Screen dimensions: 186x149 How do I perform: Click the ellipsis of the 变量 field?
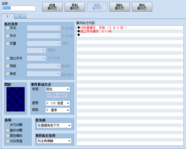click(x=59, y=44)
